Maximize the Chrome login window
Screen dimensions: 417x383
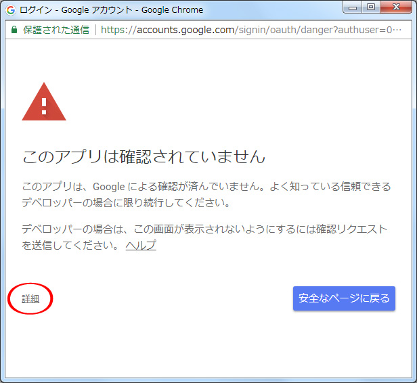pos(371,7)
